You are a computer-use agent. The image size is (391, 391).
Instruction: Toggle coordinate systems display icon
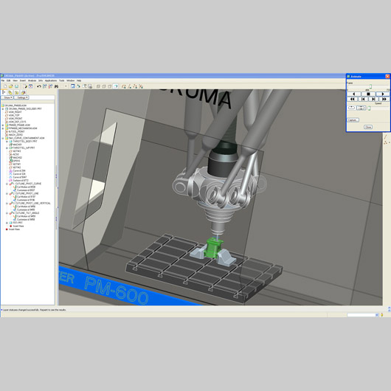(x=141, y=86)
